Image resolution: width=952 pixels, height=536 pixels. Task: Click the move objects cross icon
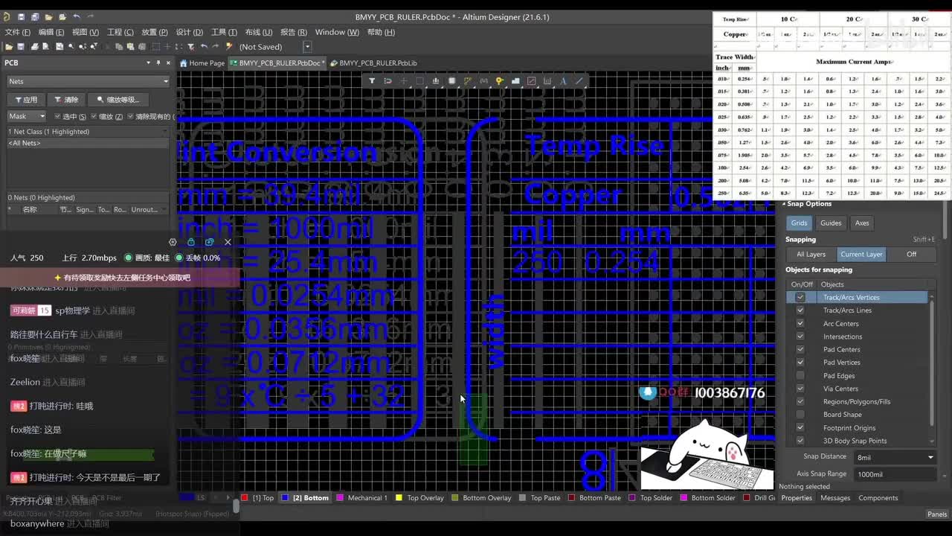point(404,81)
